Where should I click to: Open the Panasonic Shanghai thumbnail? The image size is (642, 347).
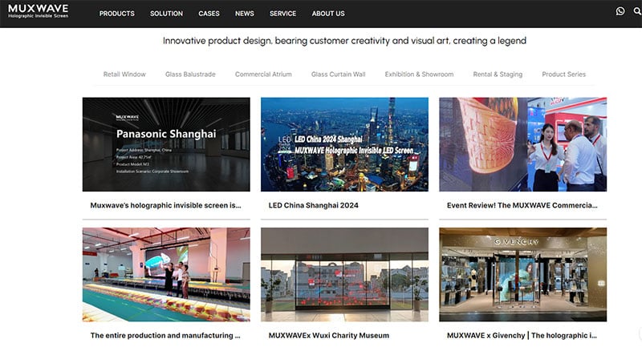pos(166,144)
